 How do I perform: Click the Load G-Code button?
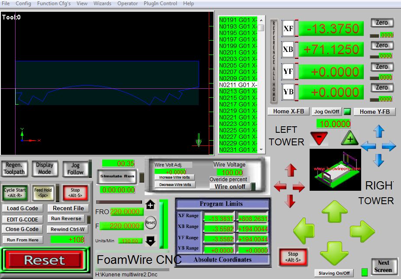tap(23, 208)
